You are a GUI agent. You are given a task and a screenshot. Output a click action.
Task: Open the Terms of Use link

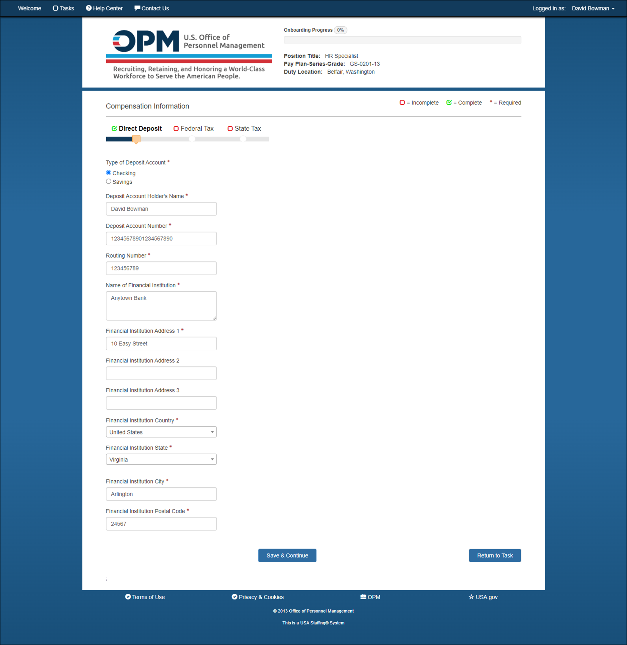[x=145, y=597]
